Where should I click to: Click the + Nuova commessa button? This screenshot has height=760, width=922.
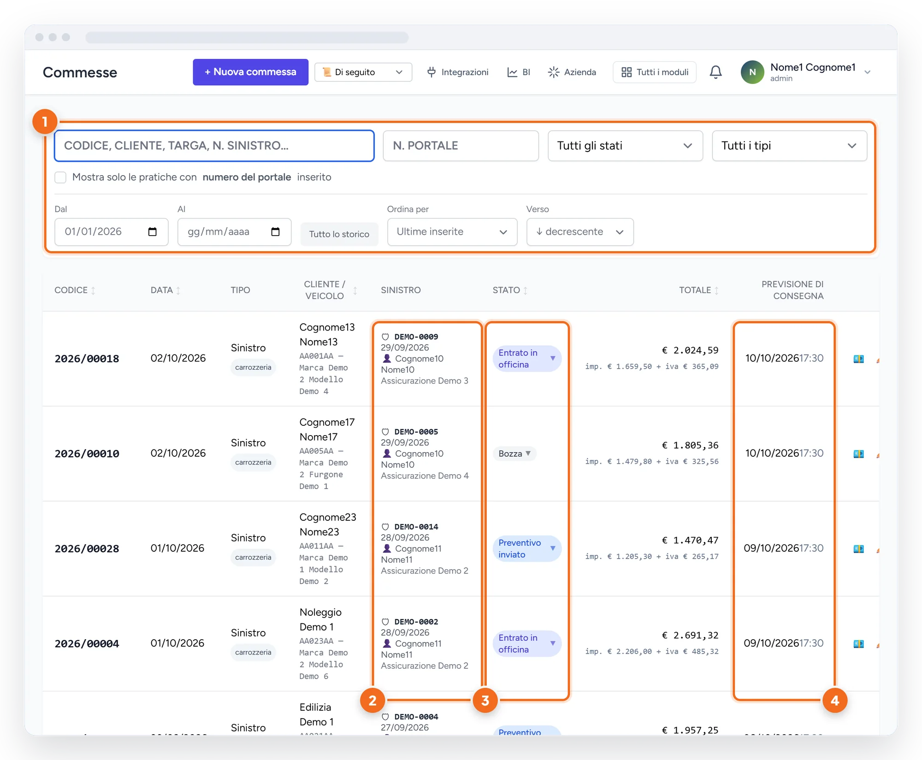tap(250, 72)
